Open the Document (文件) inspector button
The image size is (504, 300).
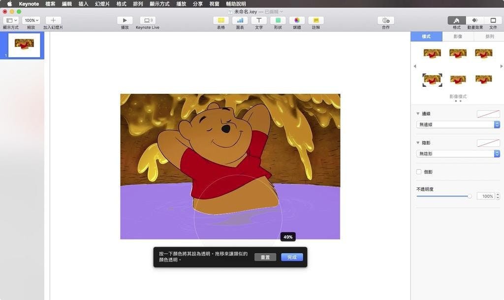[x=493, y=20]
